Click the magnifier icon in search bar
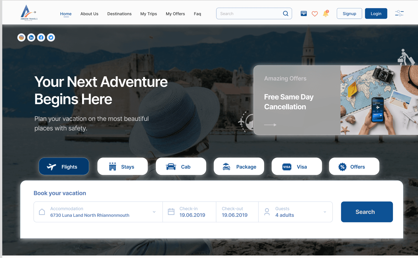 (286, 14)
